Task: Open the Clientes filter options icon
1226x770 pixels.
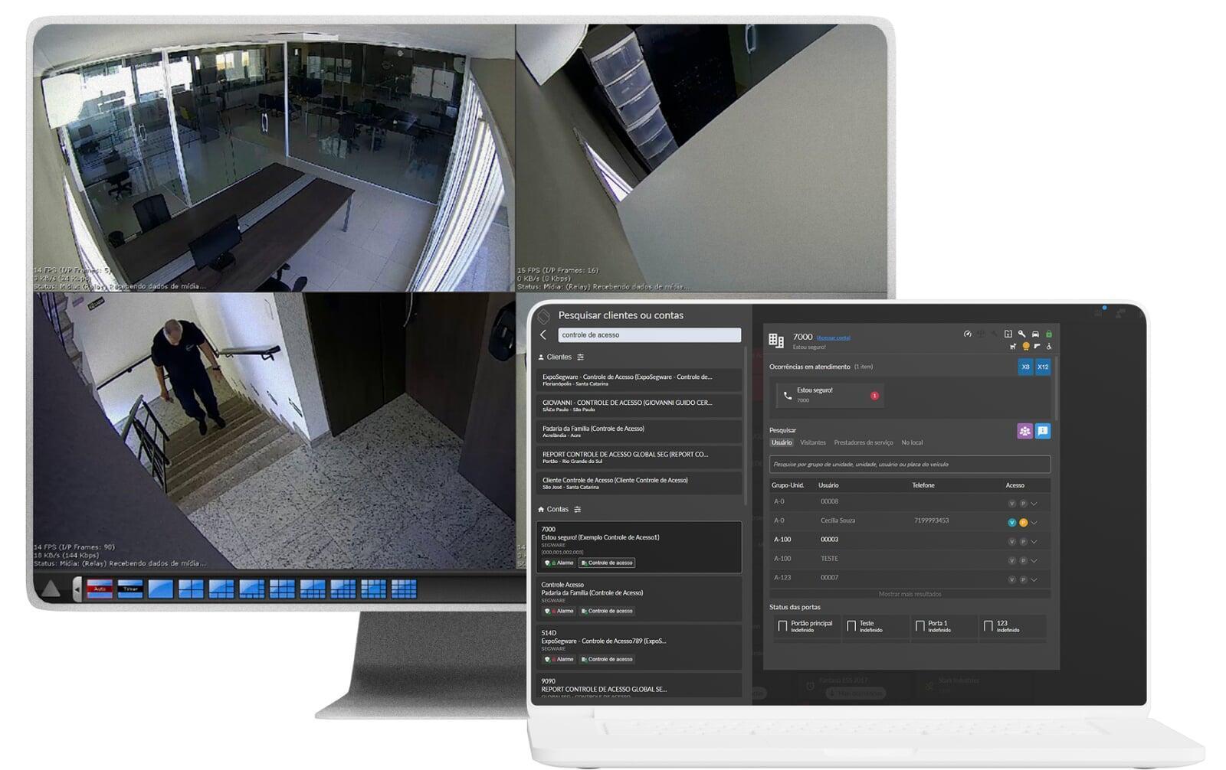Action: coord(580,357)
